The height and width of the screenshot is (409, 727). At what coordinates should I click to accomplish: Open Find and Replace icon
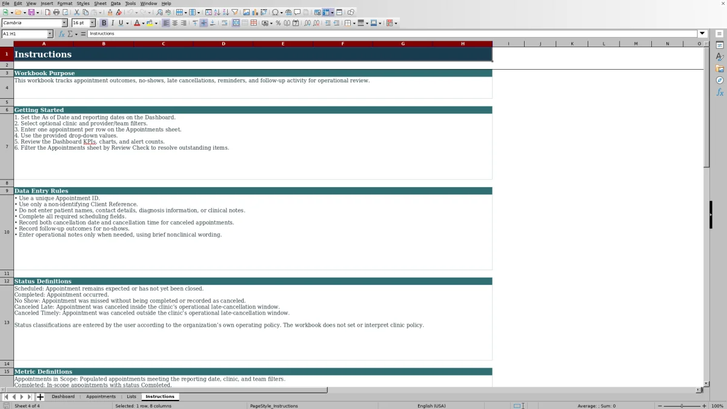[159, 12]
